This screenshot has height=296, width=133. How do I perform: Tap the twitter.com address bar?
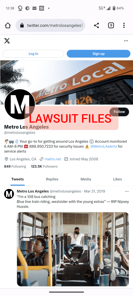(50, 25)
